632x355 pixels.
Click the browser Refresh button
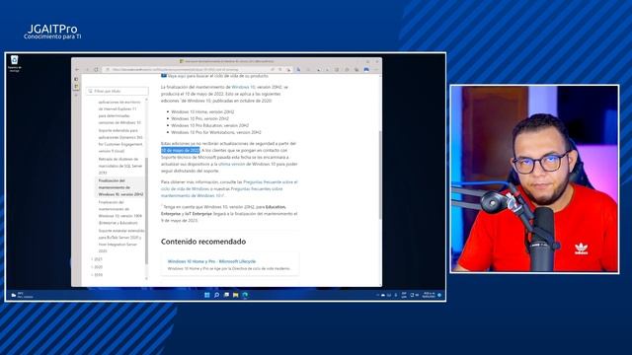96,70
